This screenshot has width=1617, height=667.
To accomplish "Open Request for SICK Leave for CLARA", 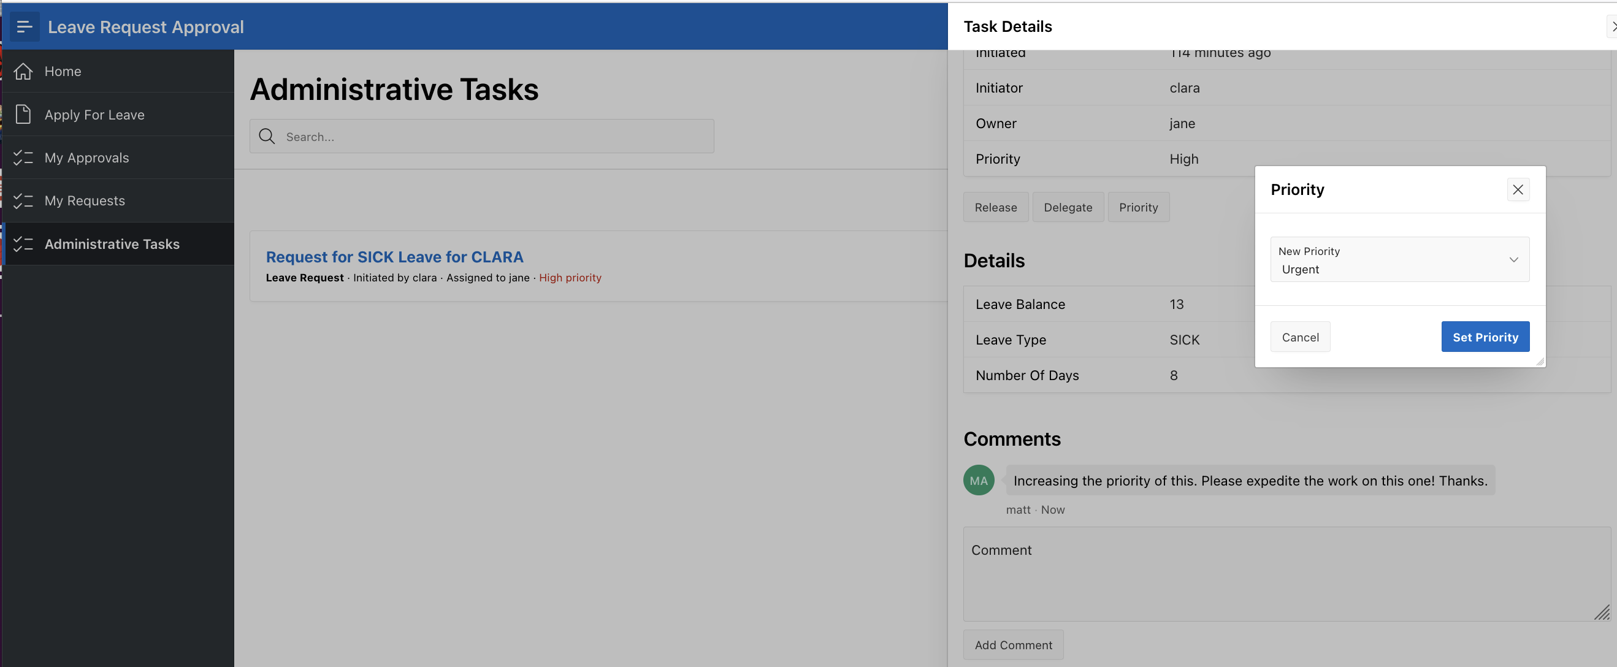I will [394, 257].
